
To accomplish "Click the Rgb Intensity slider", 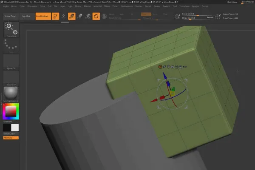I will [x=125, y=18].
